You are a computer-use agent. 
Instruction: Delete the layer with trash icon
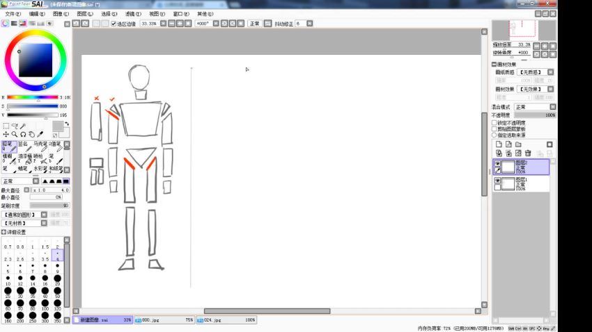click(528, 153)
